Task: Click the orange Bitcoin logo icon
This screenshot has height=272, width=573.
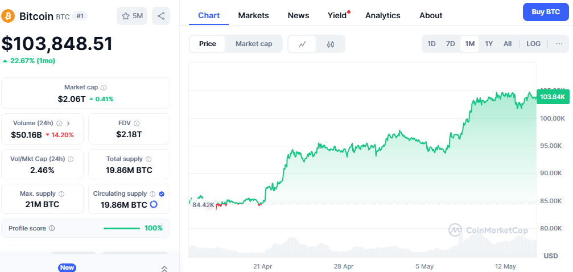Action: [x=8, y=16]
